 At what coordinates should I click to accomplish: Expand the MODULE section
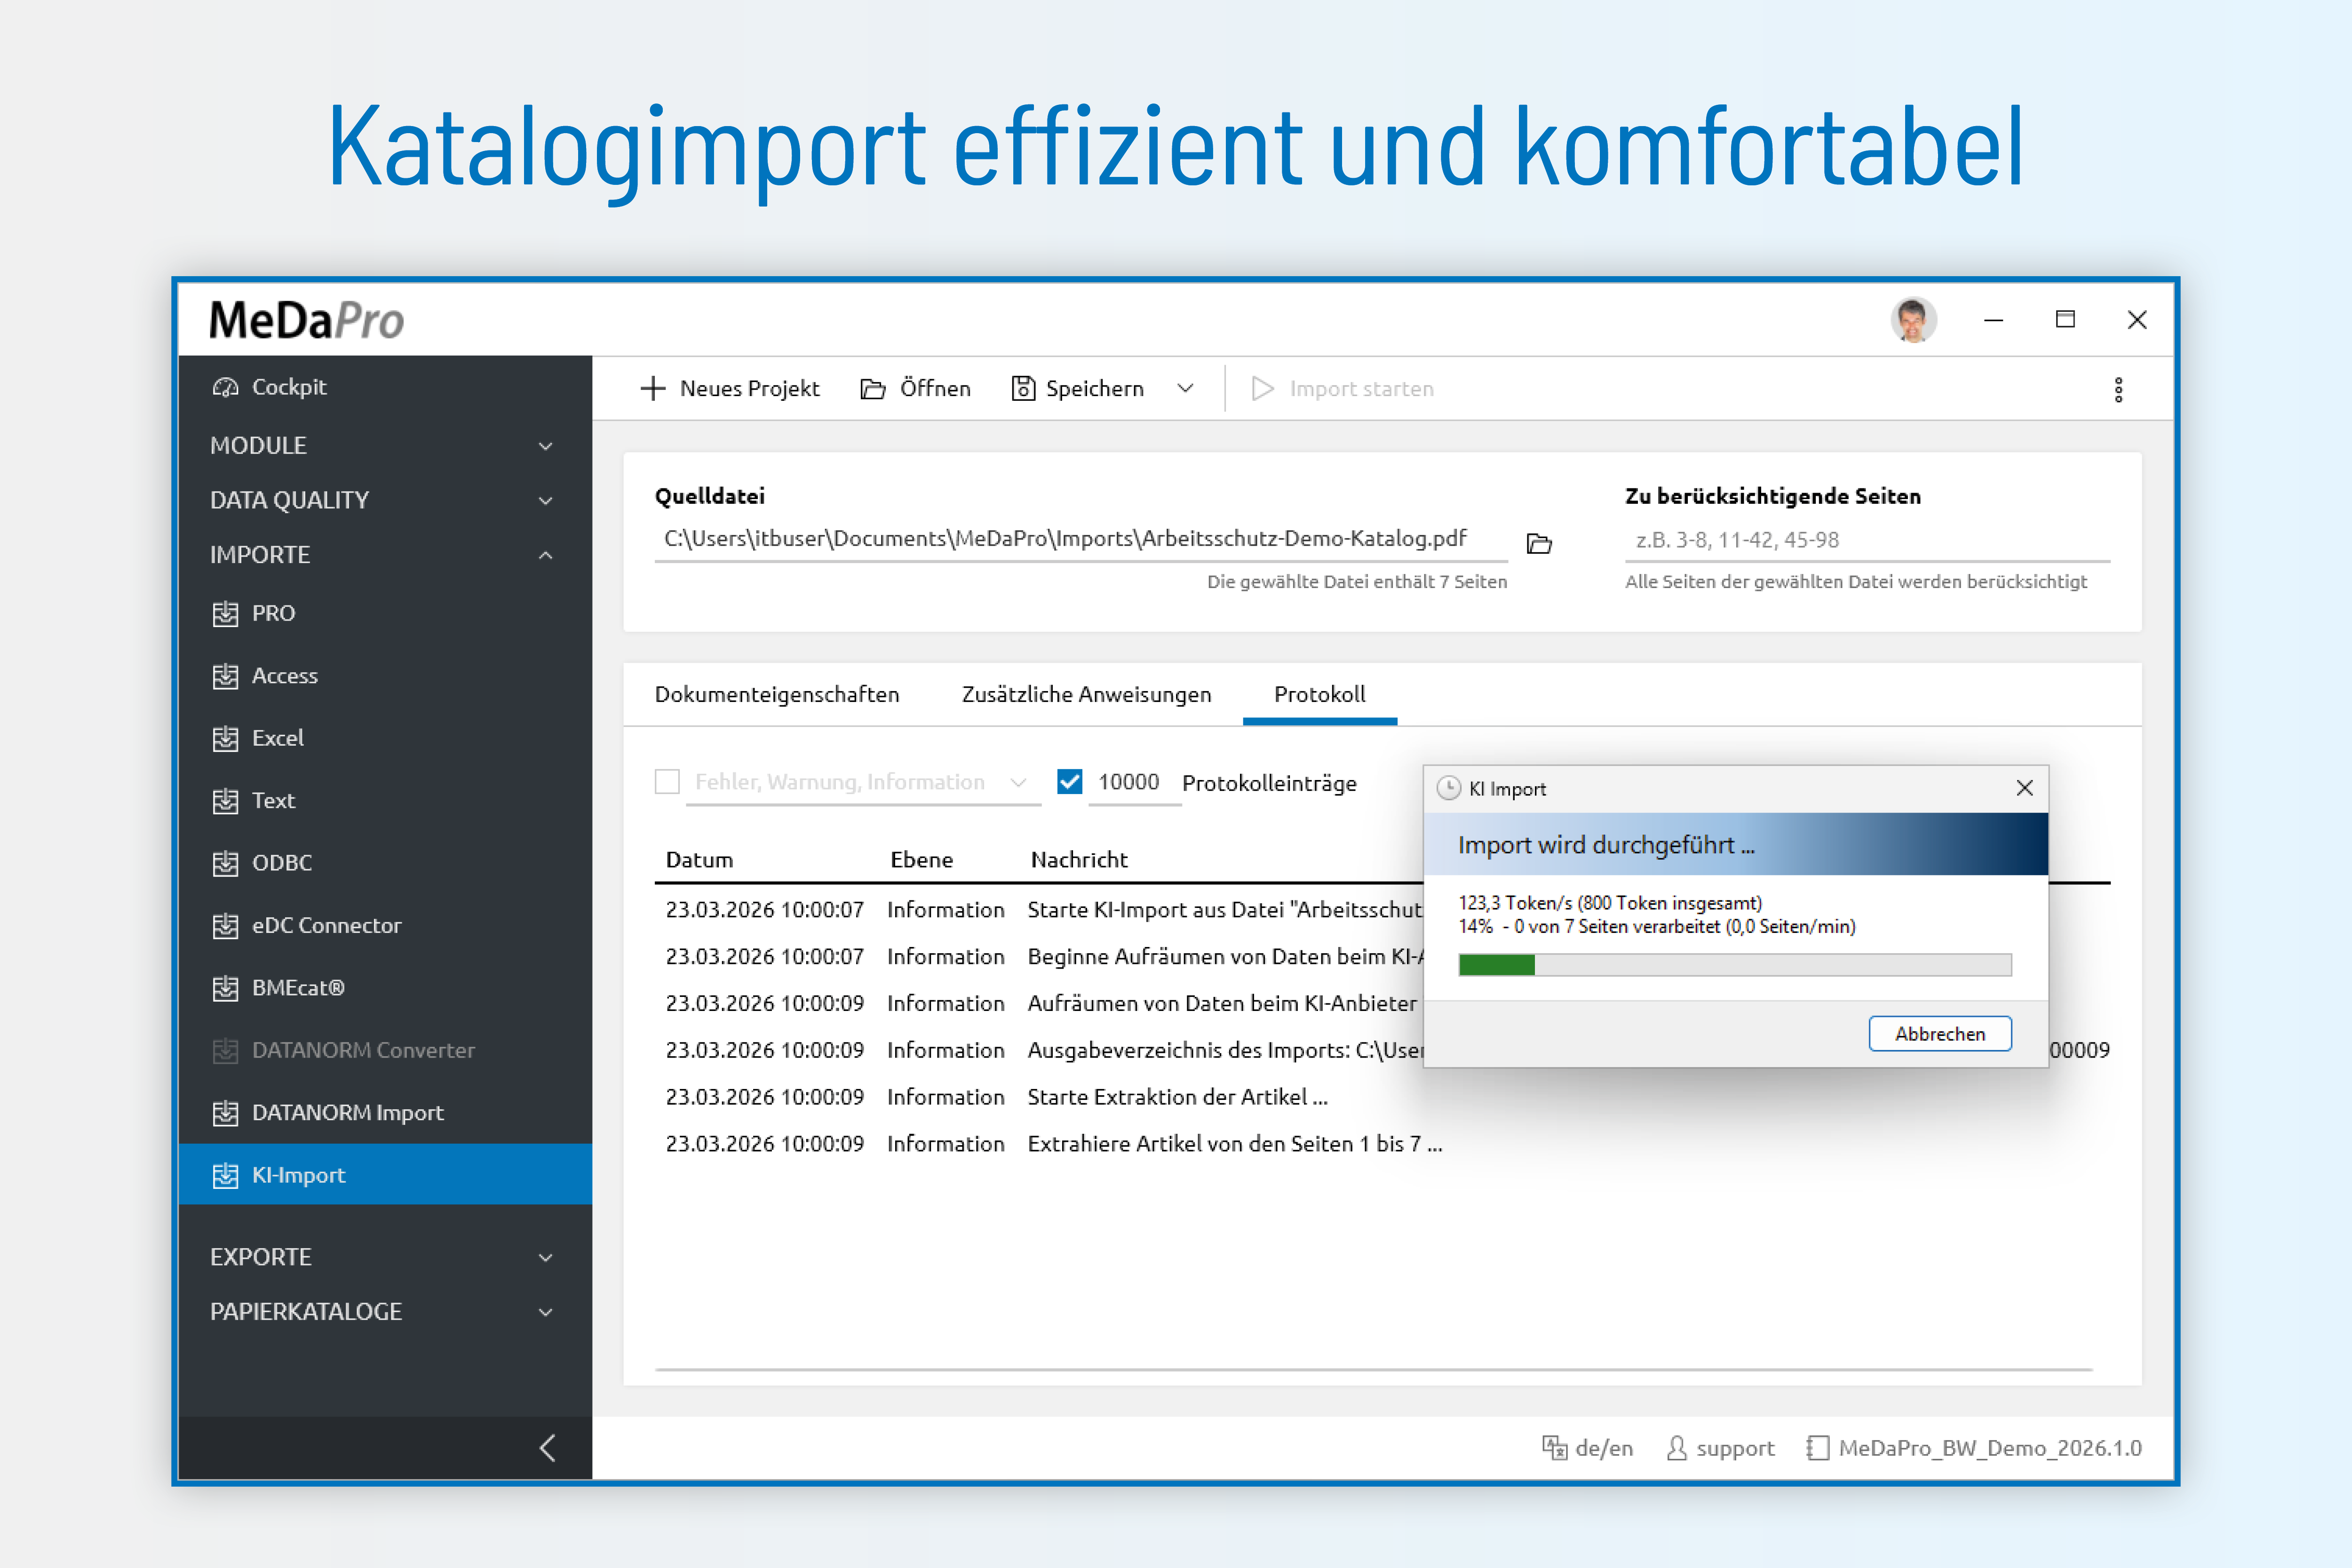click(546, 446)
